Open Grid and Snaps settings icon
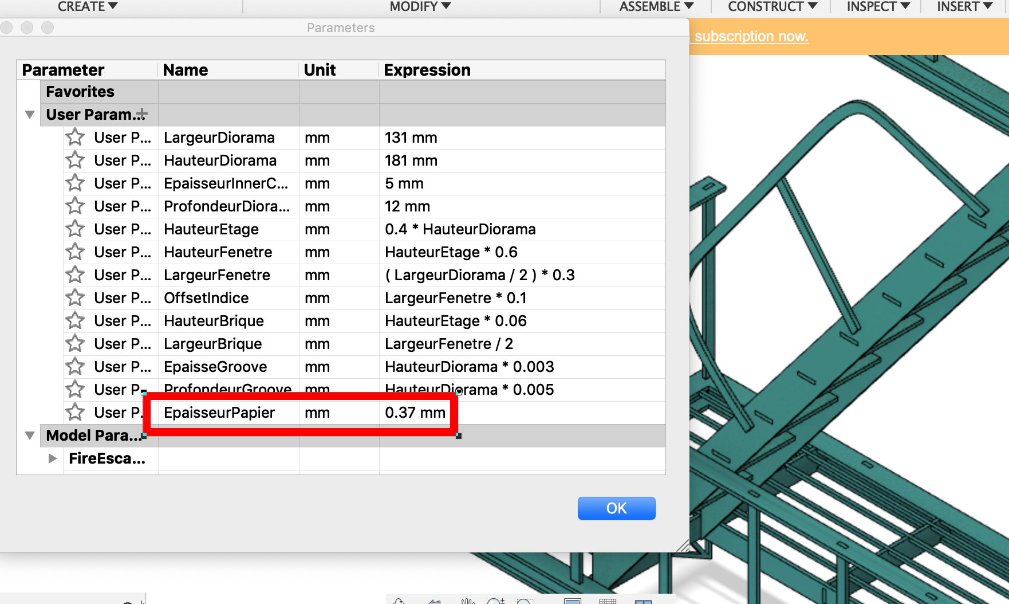This screenshot has width=1009, height=604. pos(607,601)
